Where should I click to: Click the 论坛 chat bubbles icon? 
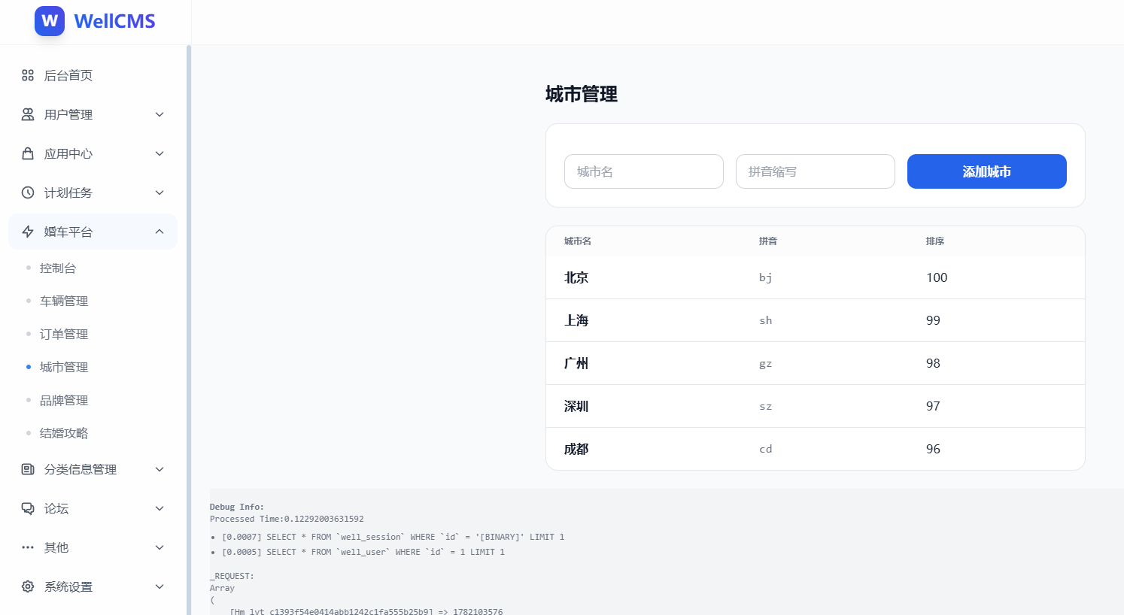[28, 508]
